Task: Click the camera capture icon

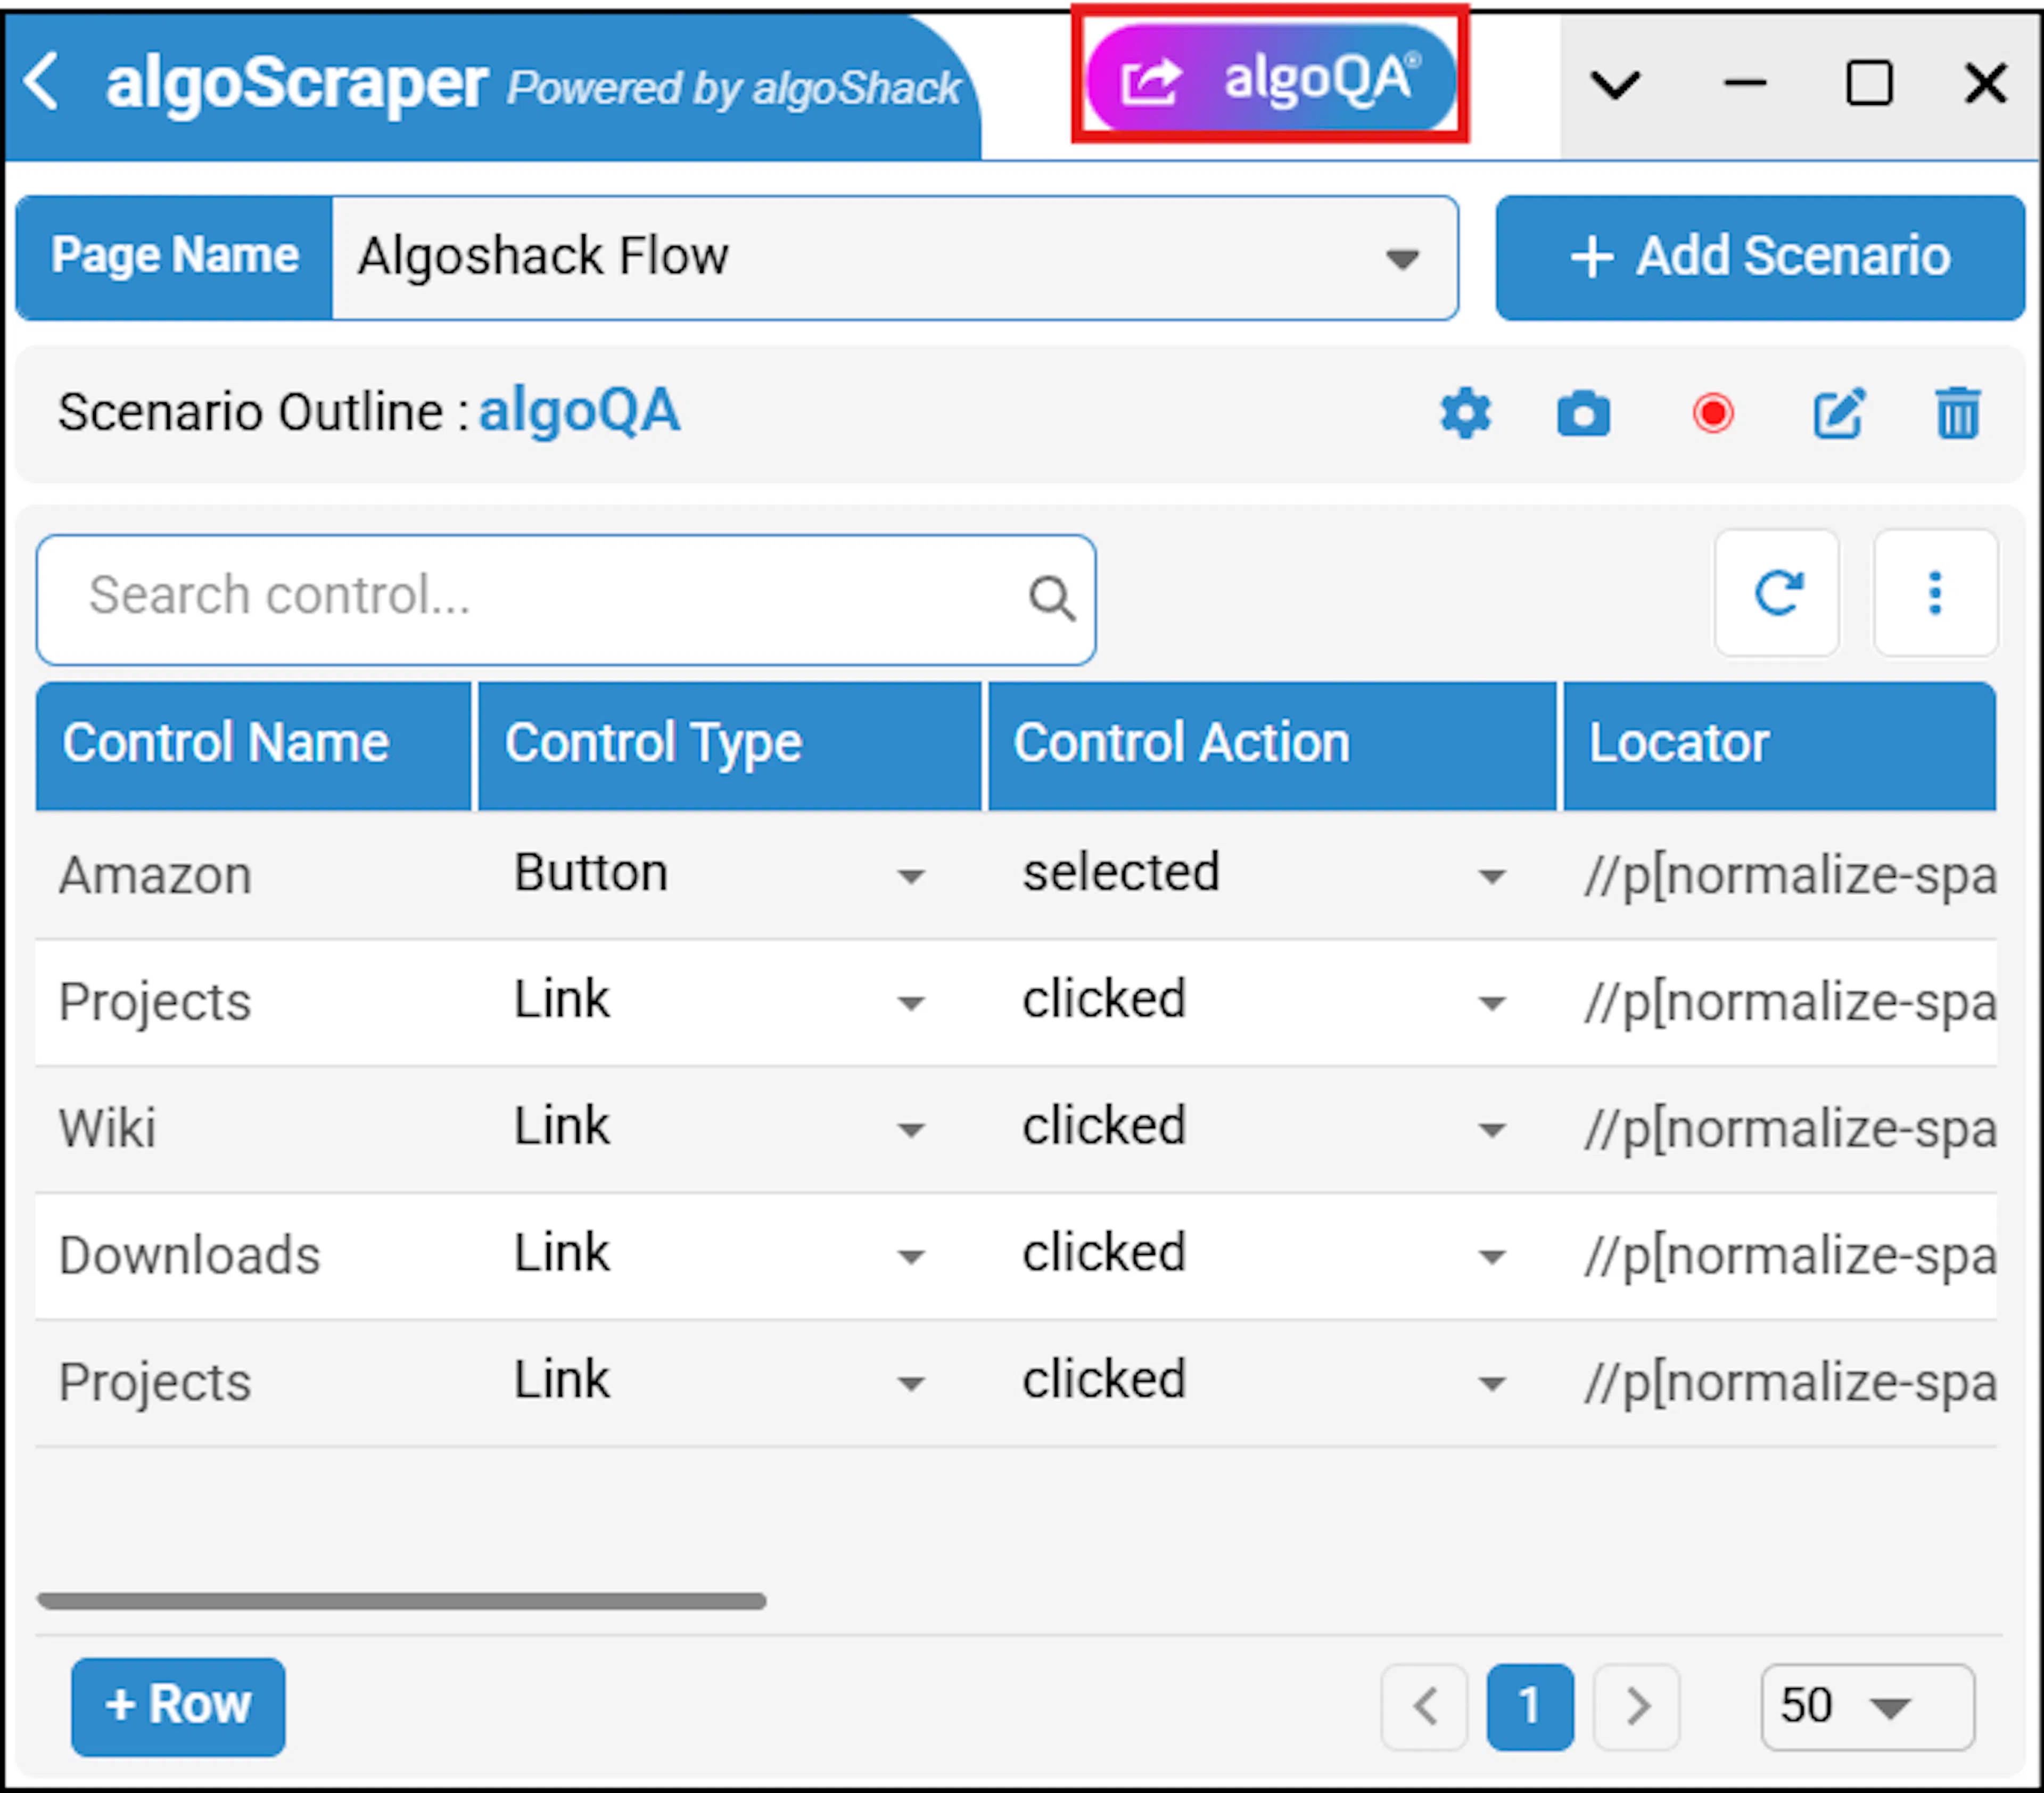Action: 1583,414
